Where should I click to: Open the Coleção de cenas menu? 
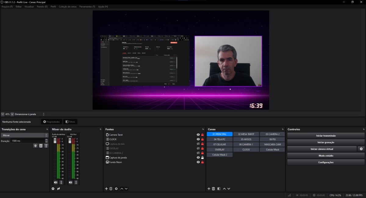(x=68, y=6)
